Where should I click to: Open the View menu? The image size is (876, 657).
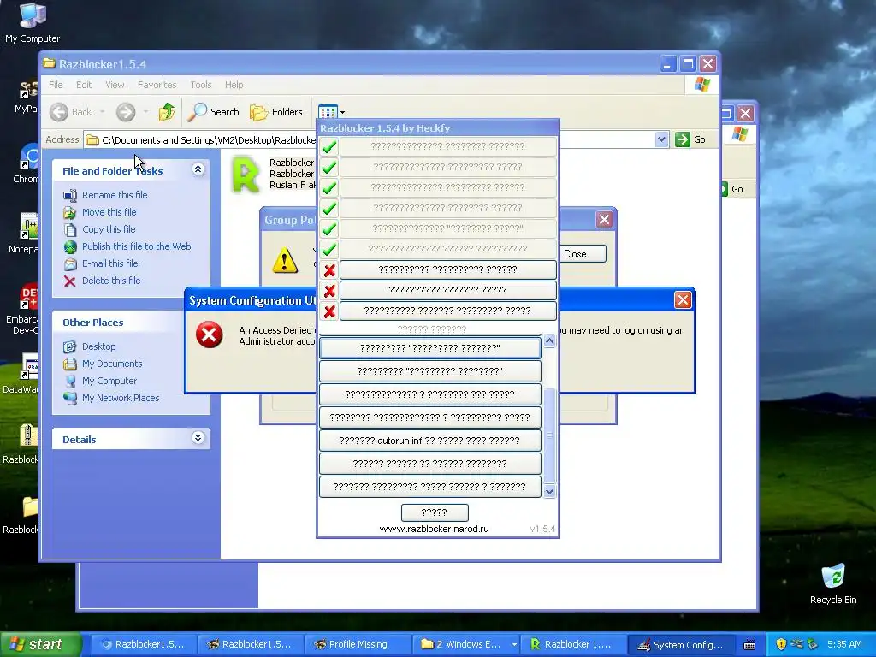pos(115,85)
